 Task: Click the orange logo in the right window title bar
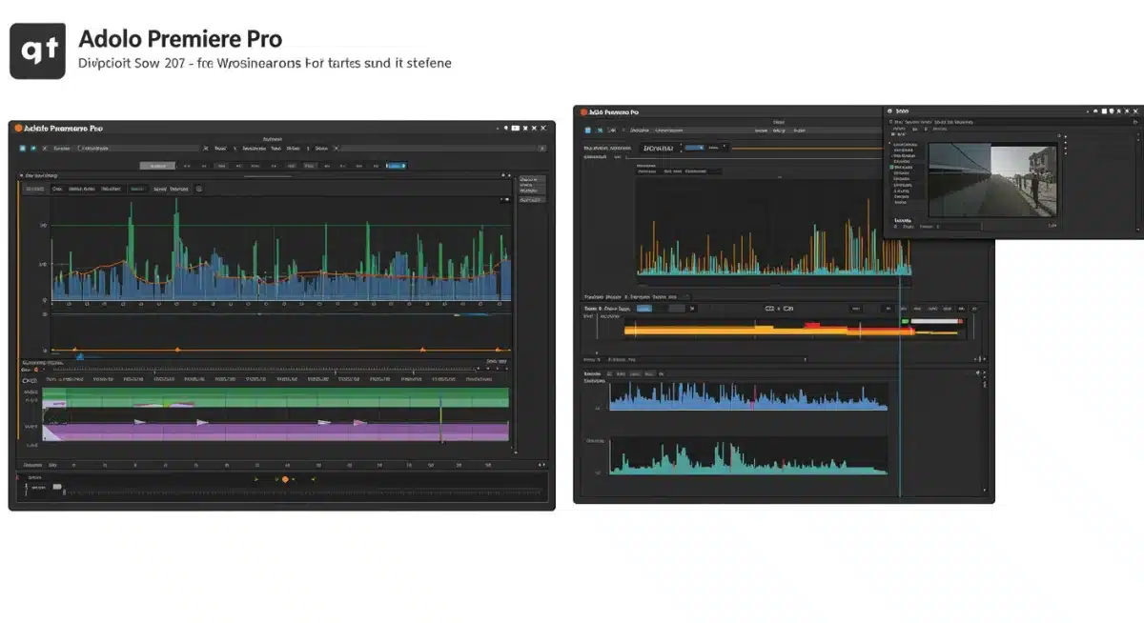point(582,111)
